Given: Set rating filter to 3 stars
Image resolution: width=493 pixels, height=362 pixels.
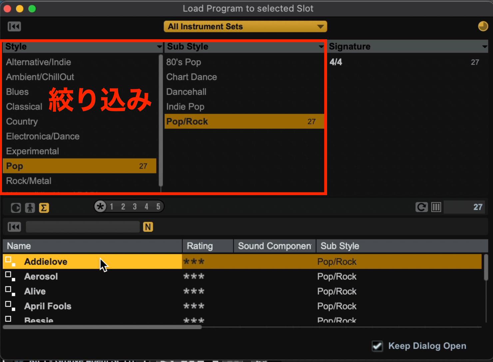Looking at the screenshot, I should tap(135, 206).
